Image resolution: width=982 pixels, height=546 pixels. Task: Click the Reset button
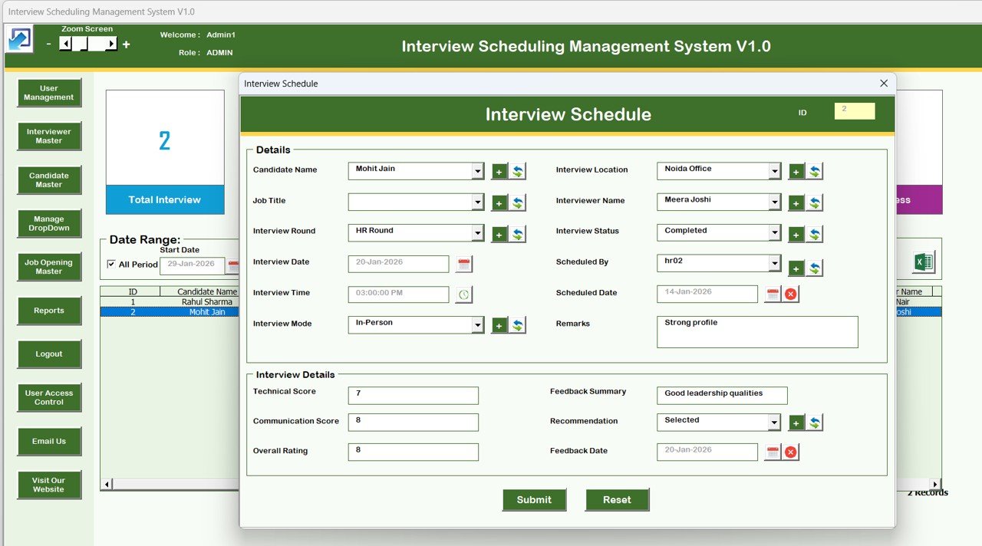[617, 499]
